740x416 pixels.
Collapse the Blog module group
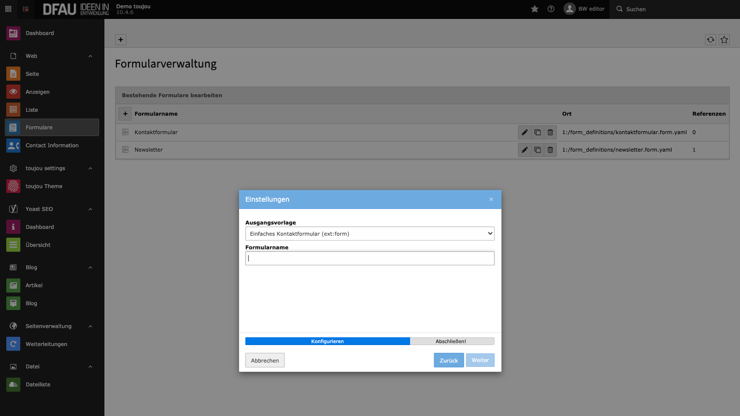(x=90, y=268)
